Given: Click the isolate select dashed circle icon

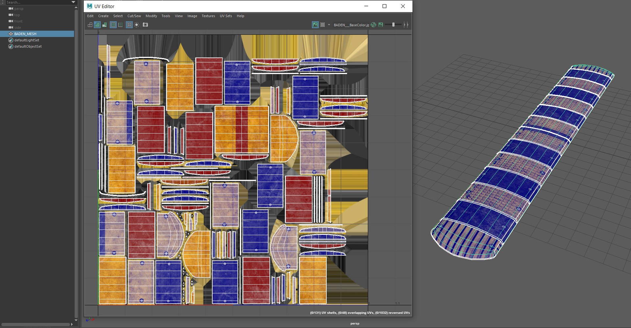Looking at the screenshot, I should click(137, 25).
